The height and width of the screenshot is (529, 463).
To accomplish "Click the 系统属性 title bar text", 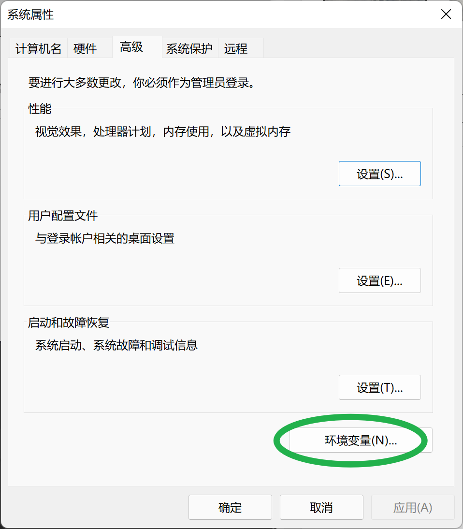I will click(30, 15).
